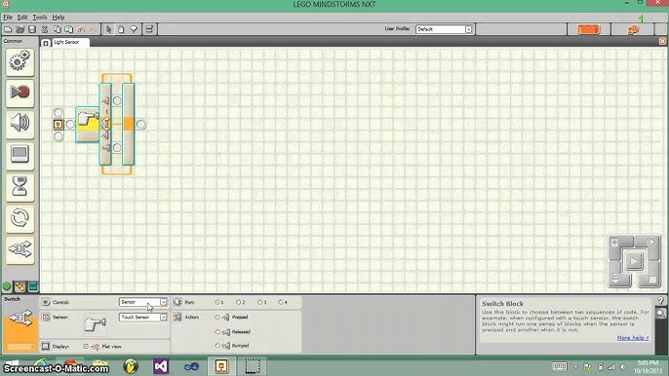Choose the Bumped action option
Screen dimensions: 669x376
click(217, 346)
